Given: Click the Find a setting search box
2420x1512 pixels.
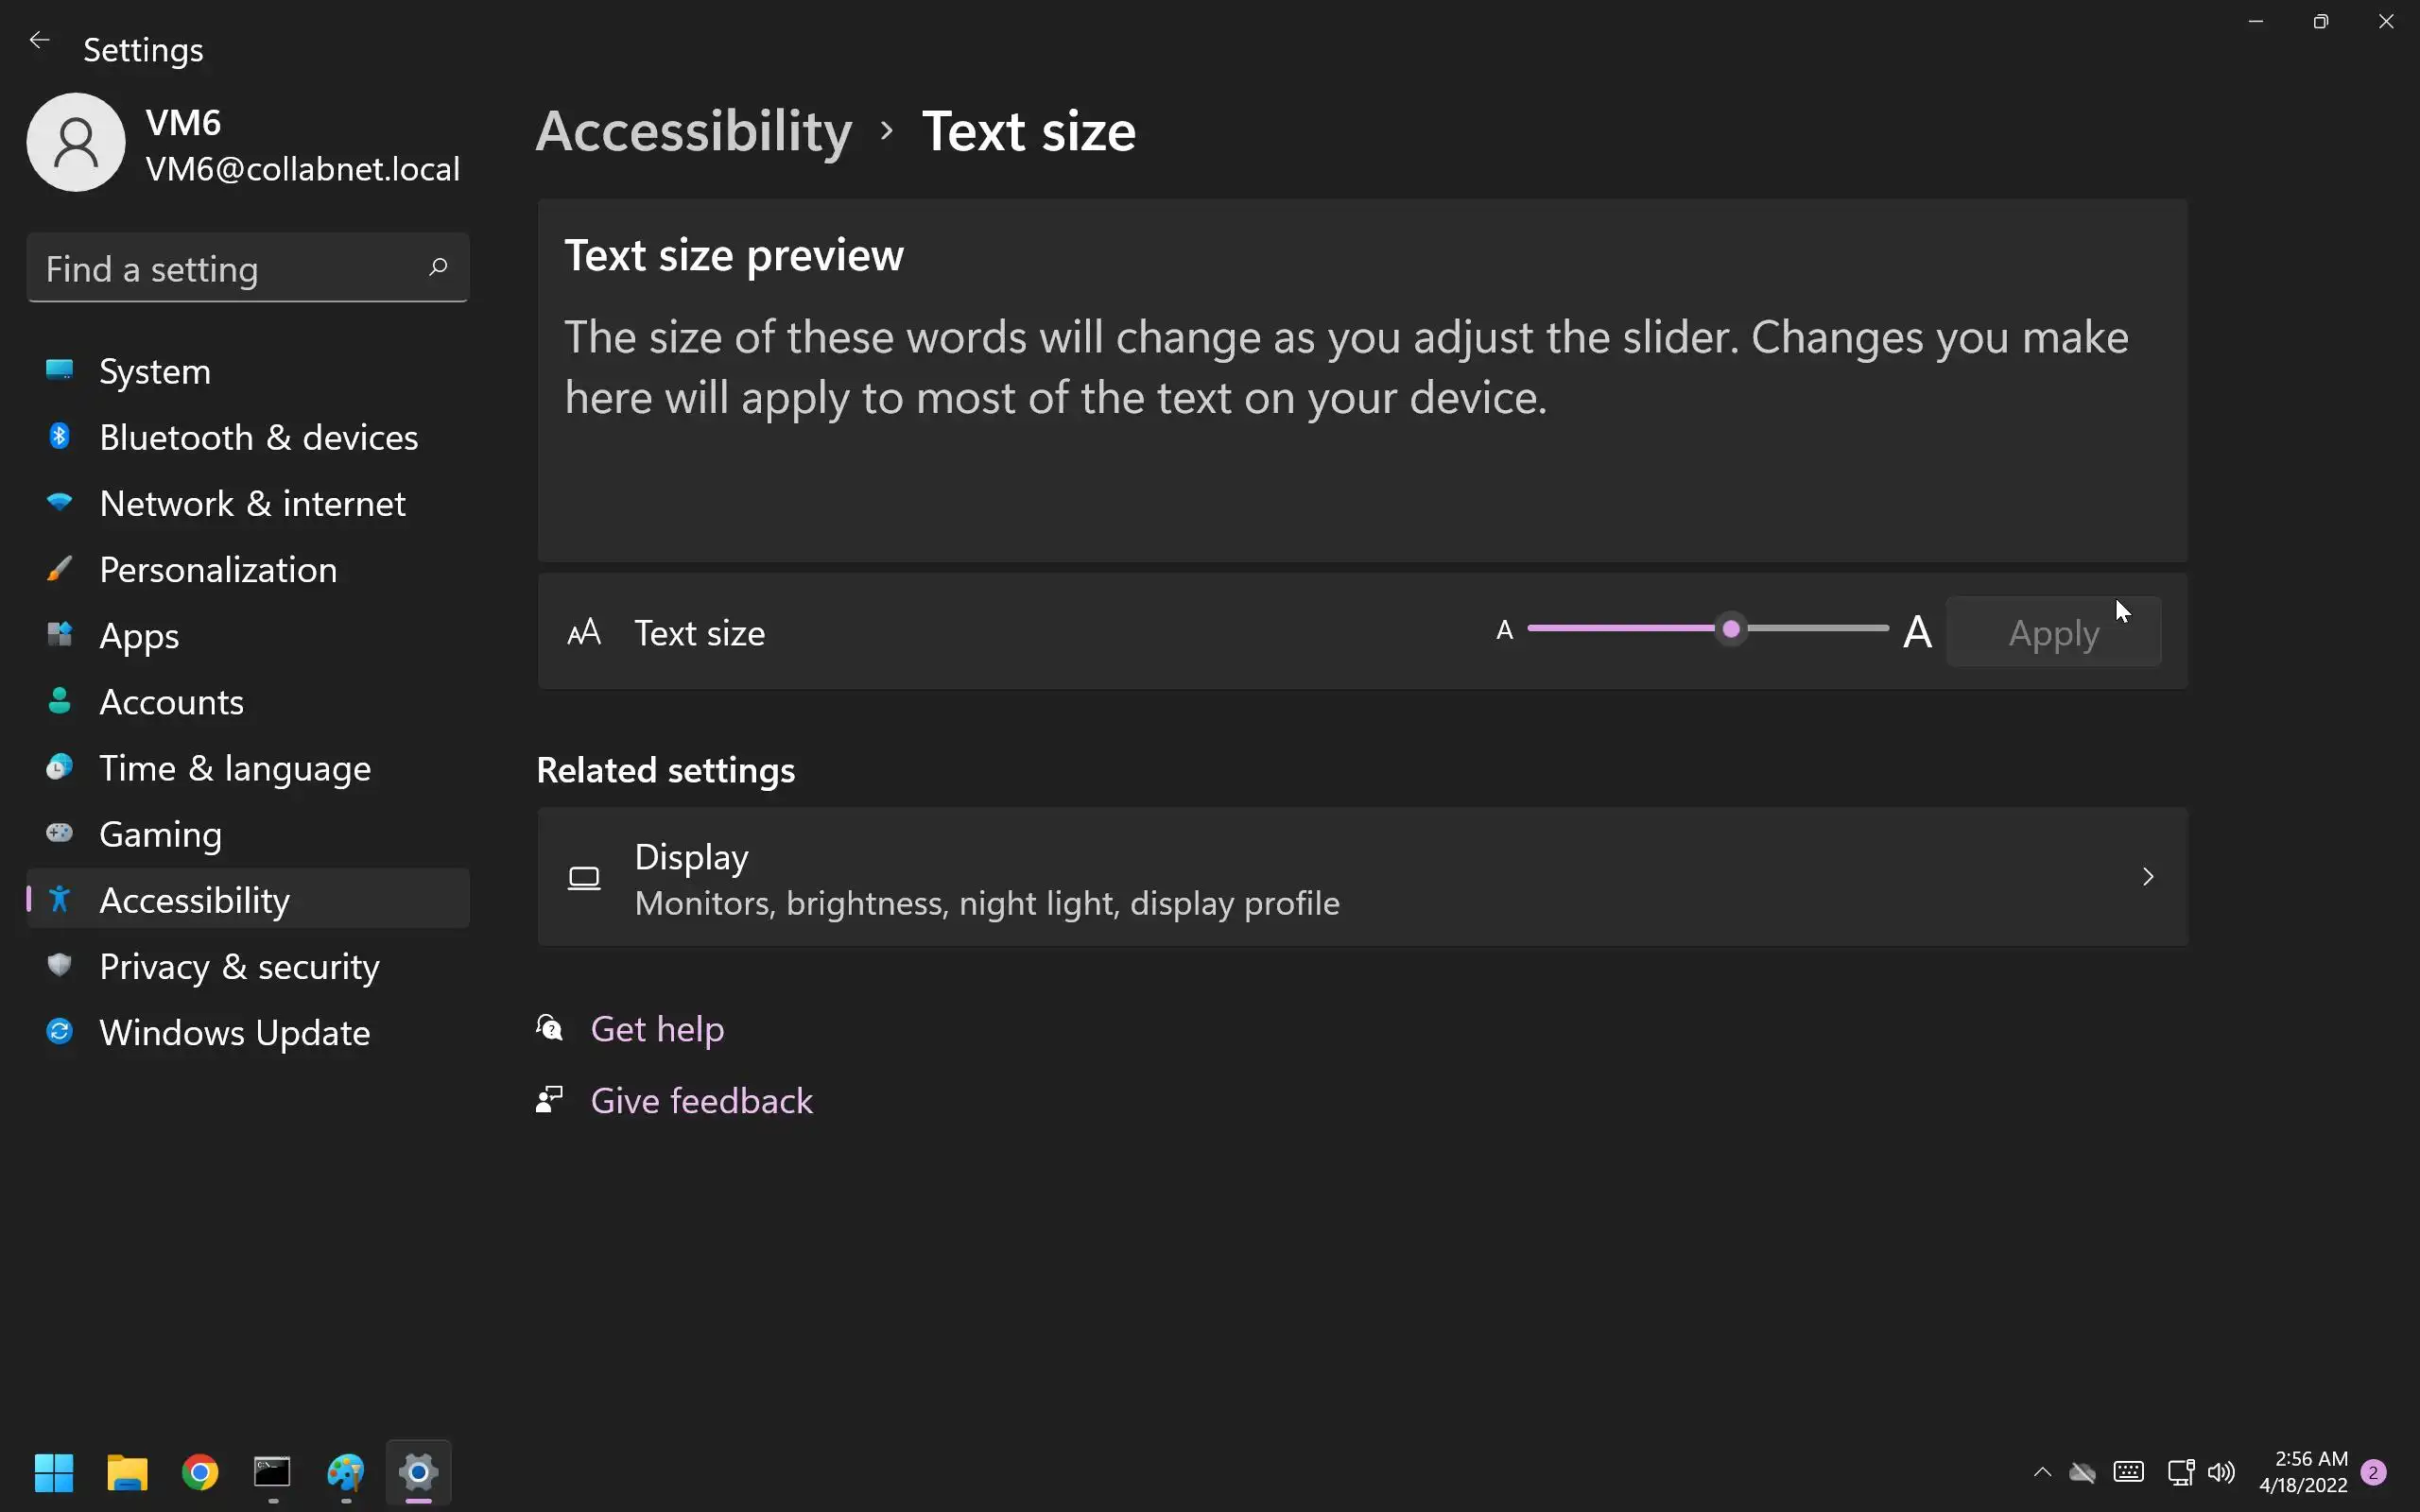Looking at the screenshot, I should (230, 268).
